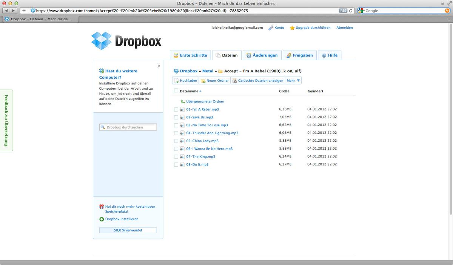Switch to the Dateien tab
This screenshot has width=453, height=265.
click(226, 55)
